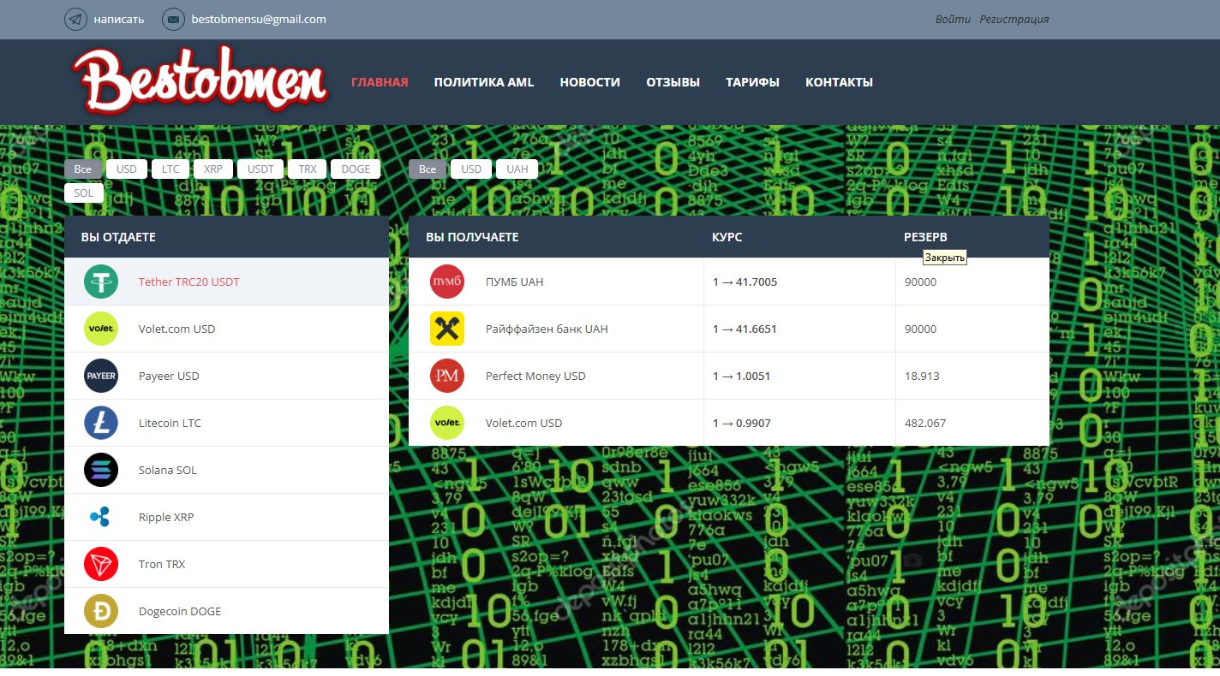Click the rate 1 → 0.9907
This screenshot has height=676, width=1220.
coord(741,423)
